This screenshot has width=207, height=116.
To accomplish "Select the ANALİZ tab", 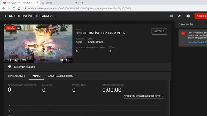I will [37, 76].
